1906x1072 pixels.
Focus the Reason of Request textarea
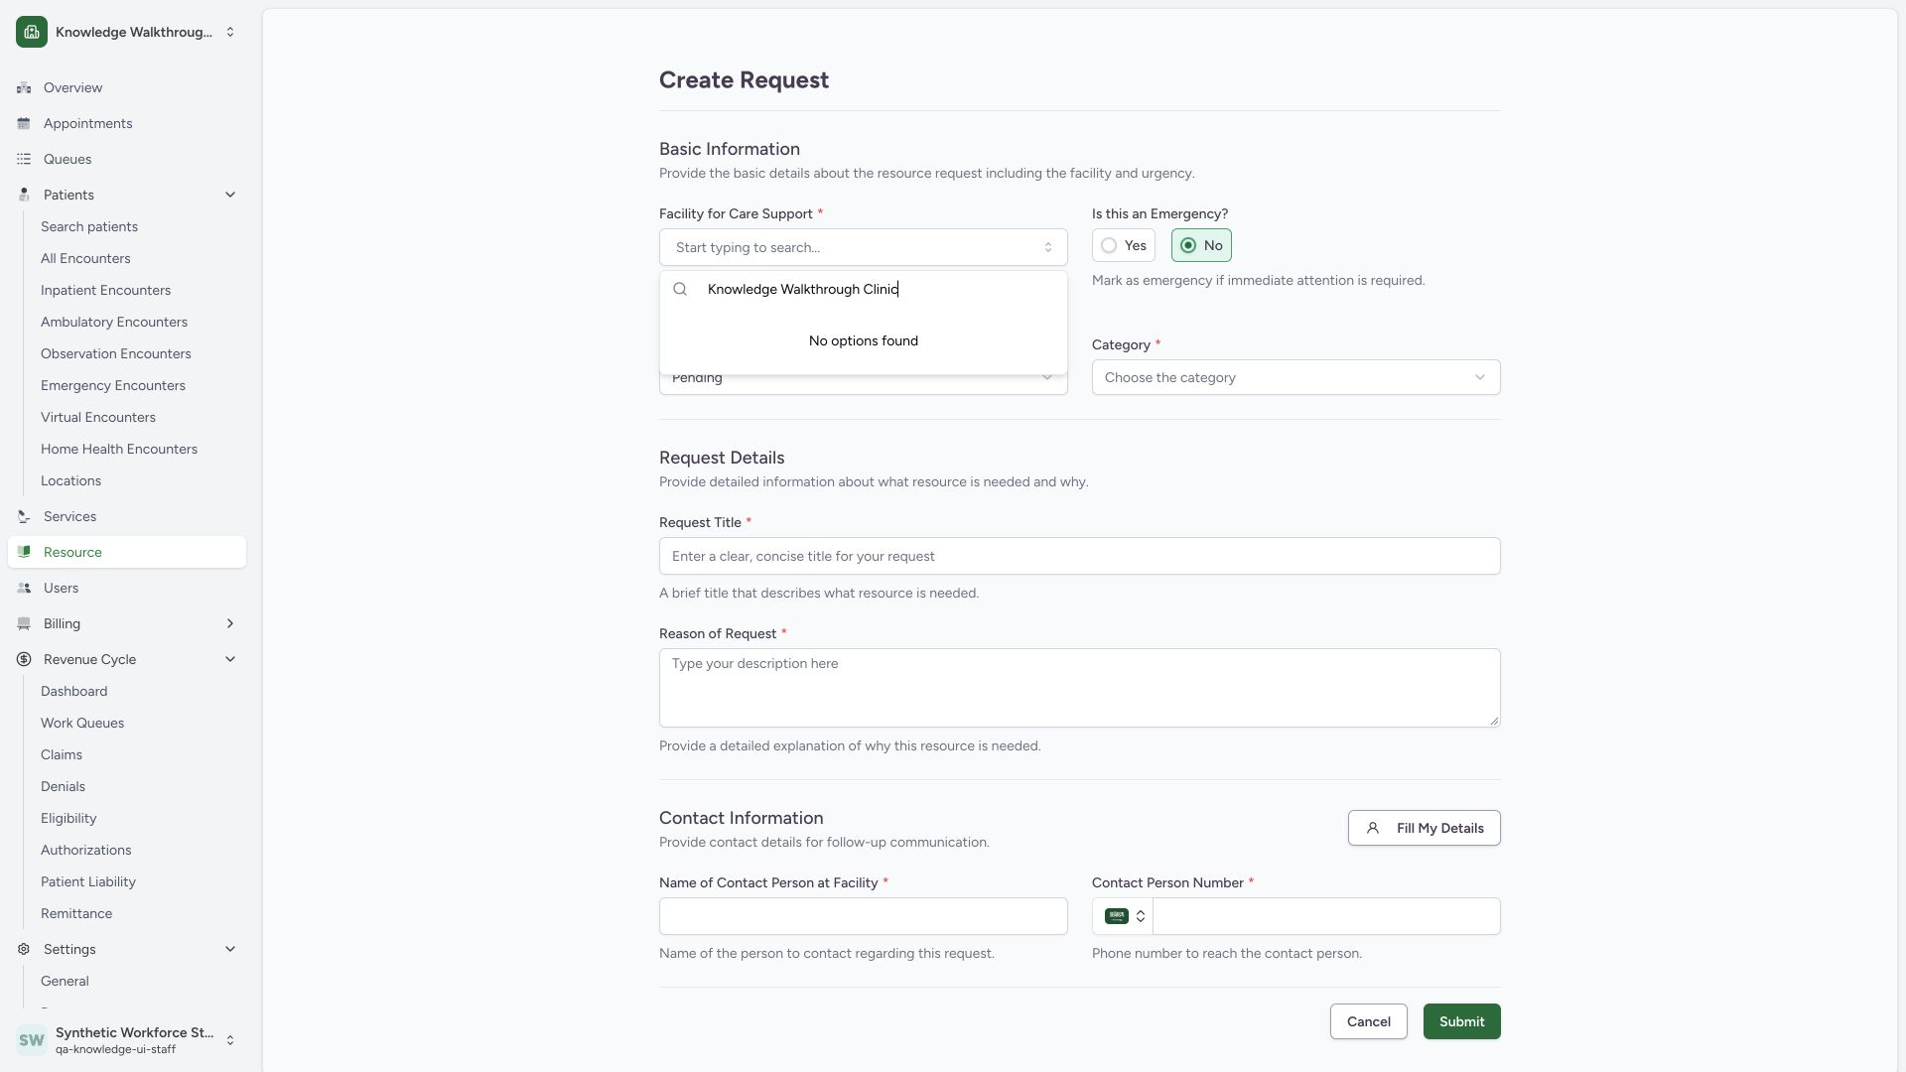click(1080, 688)
